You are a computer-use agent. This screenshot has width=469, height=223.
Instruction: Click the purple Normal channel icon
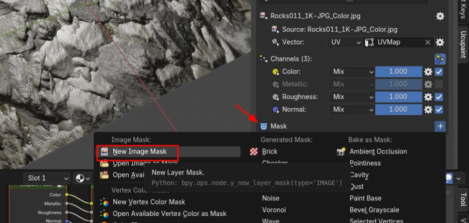pyautogui.click(x=276, y=109)
